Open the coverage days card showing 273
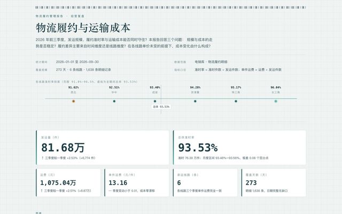 [274, 182]
